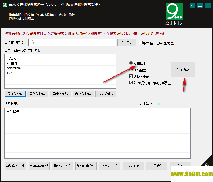Click the 取消全部勾选 button
The image size is (213, 182).
point(39,166)
